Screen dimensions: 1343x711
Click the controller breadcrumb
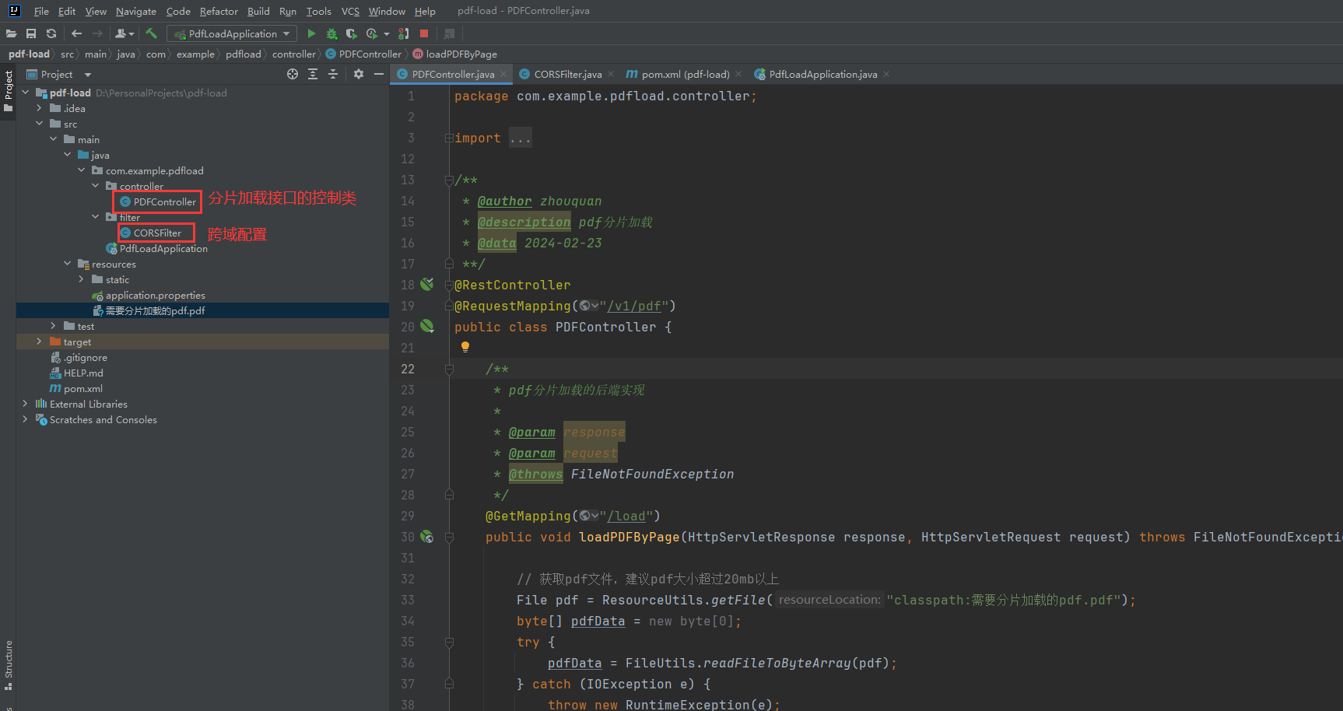point(294,54)
